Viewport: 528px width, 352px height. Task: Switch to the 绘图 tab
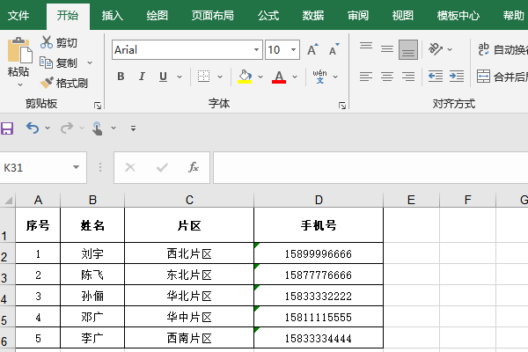click(x=157, y=15)
